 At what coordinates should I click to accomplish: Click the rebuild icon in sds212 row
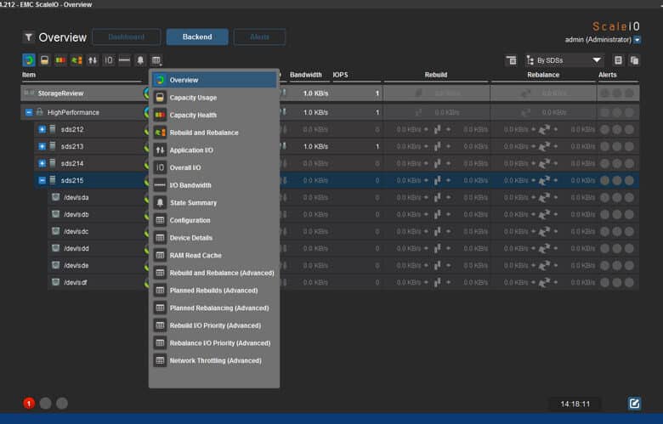click(437, 129)
